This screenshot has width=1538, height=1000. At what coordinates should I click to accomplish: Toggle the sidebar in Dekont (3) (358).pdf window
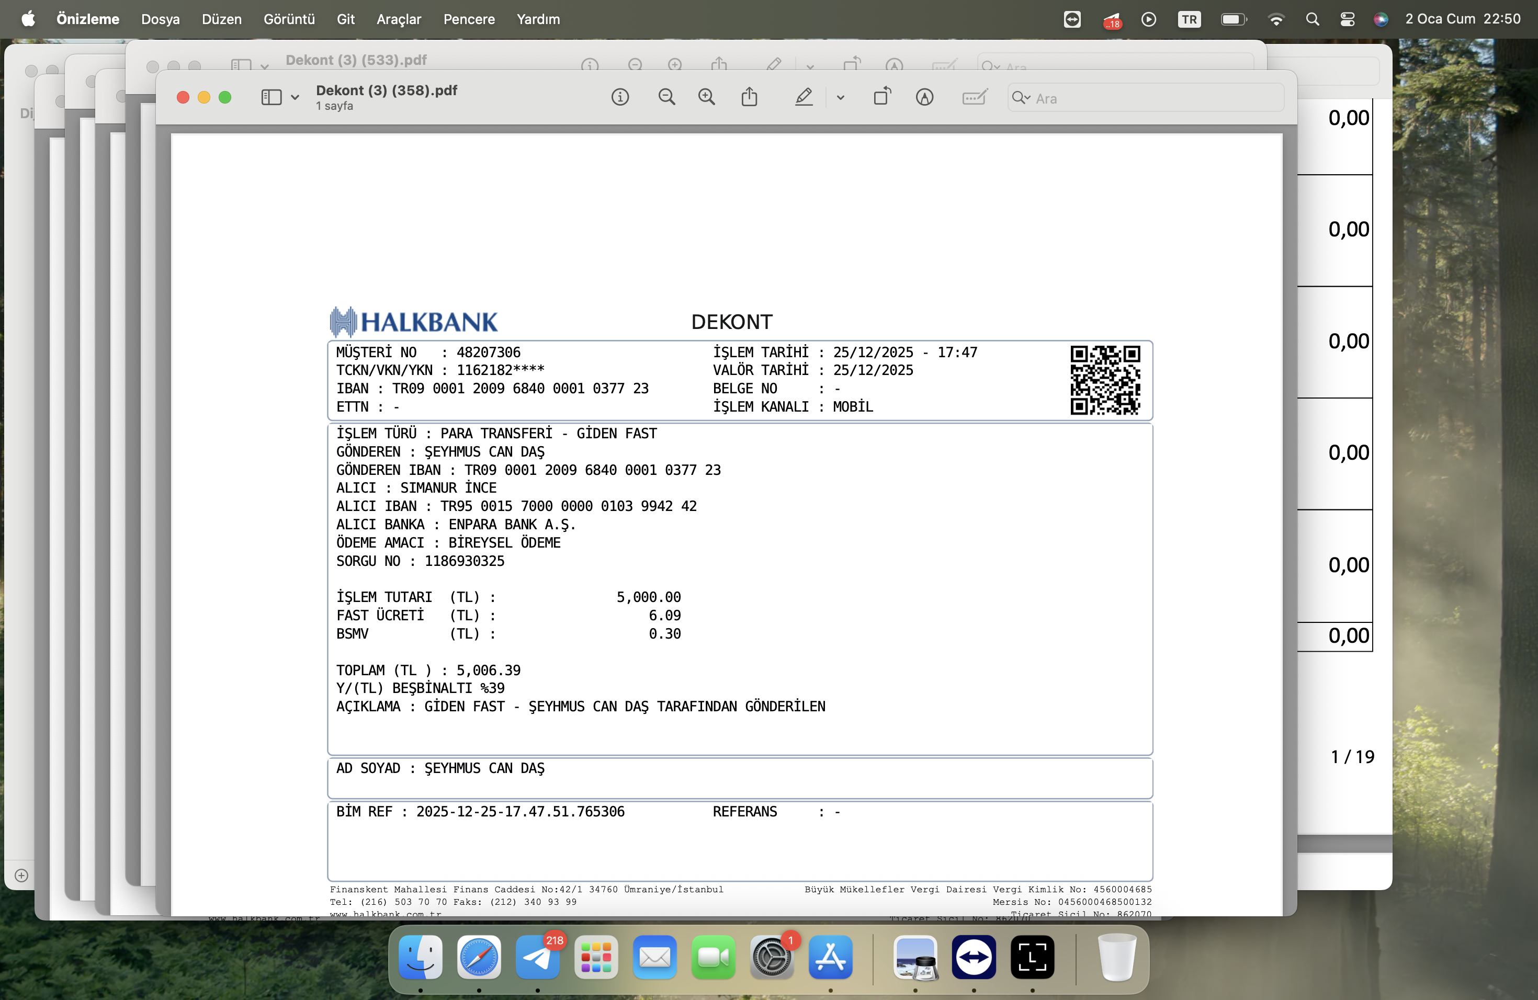coord(272,98)
